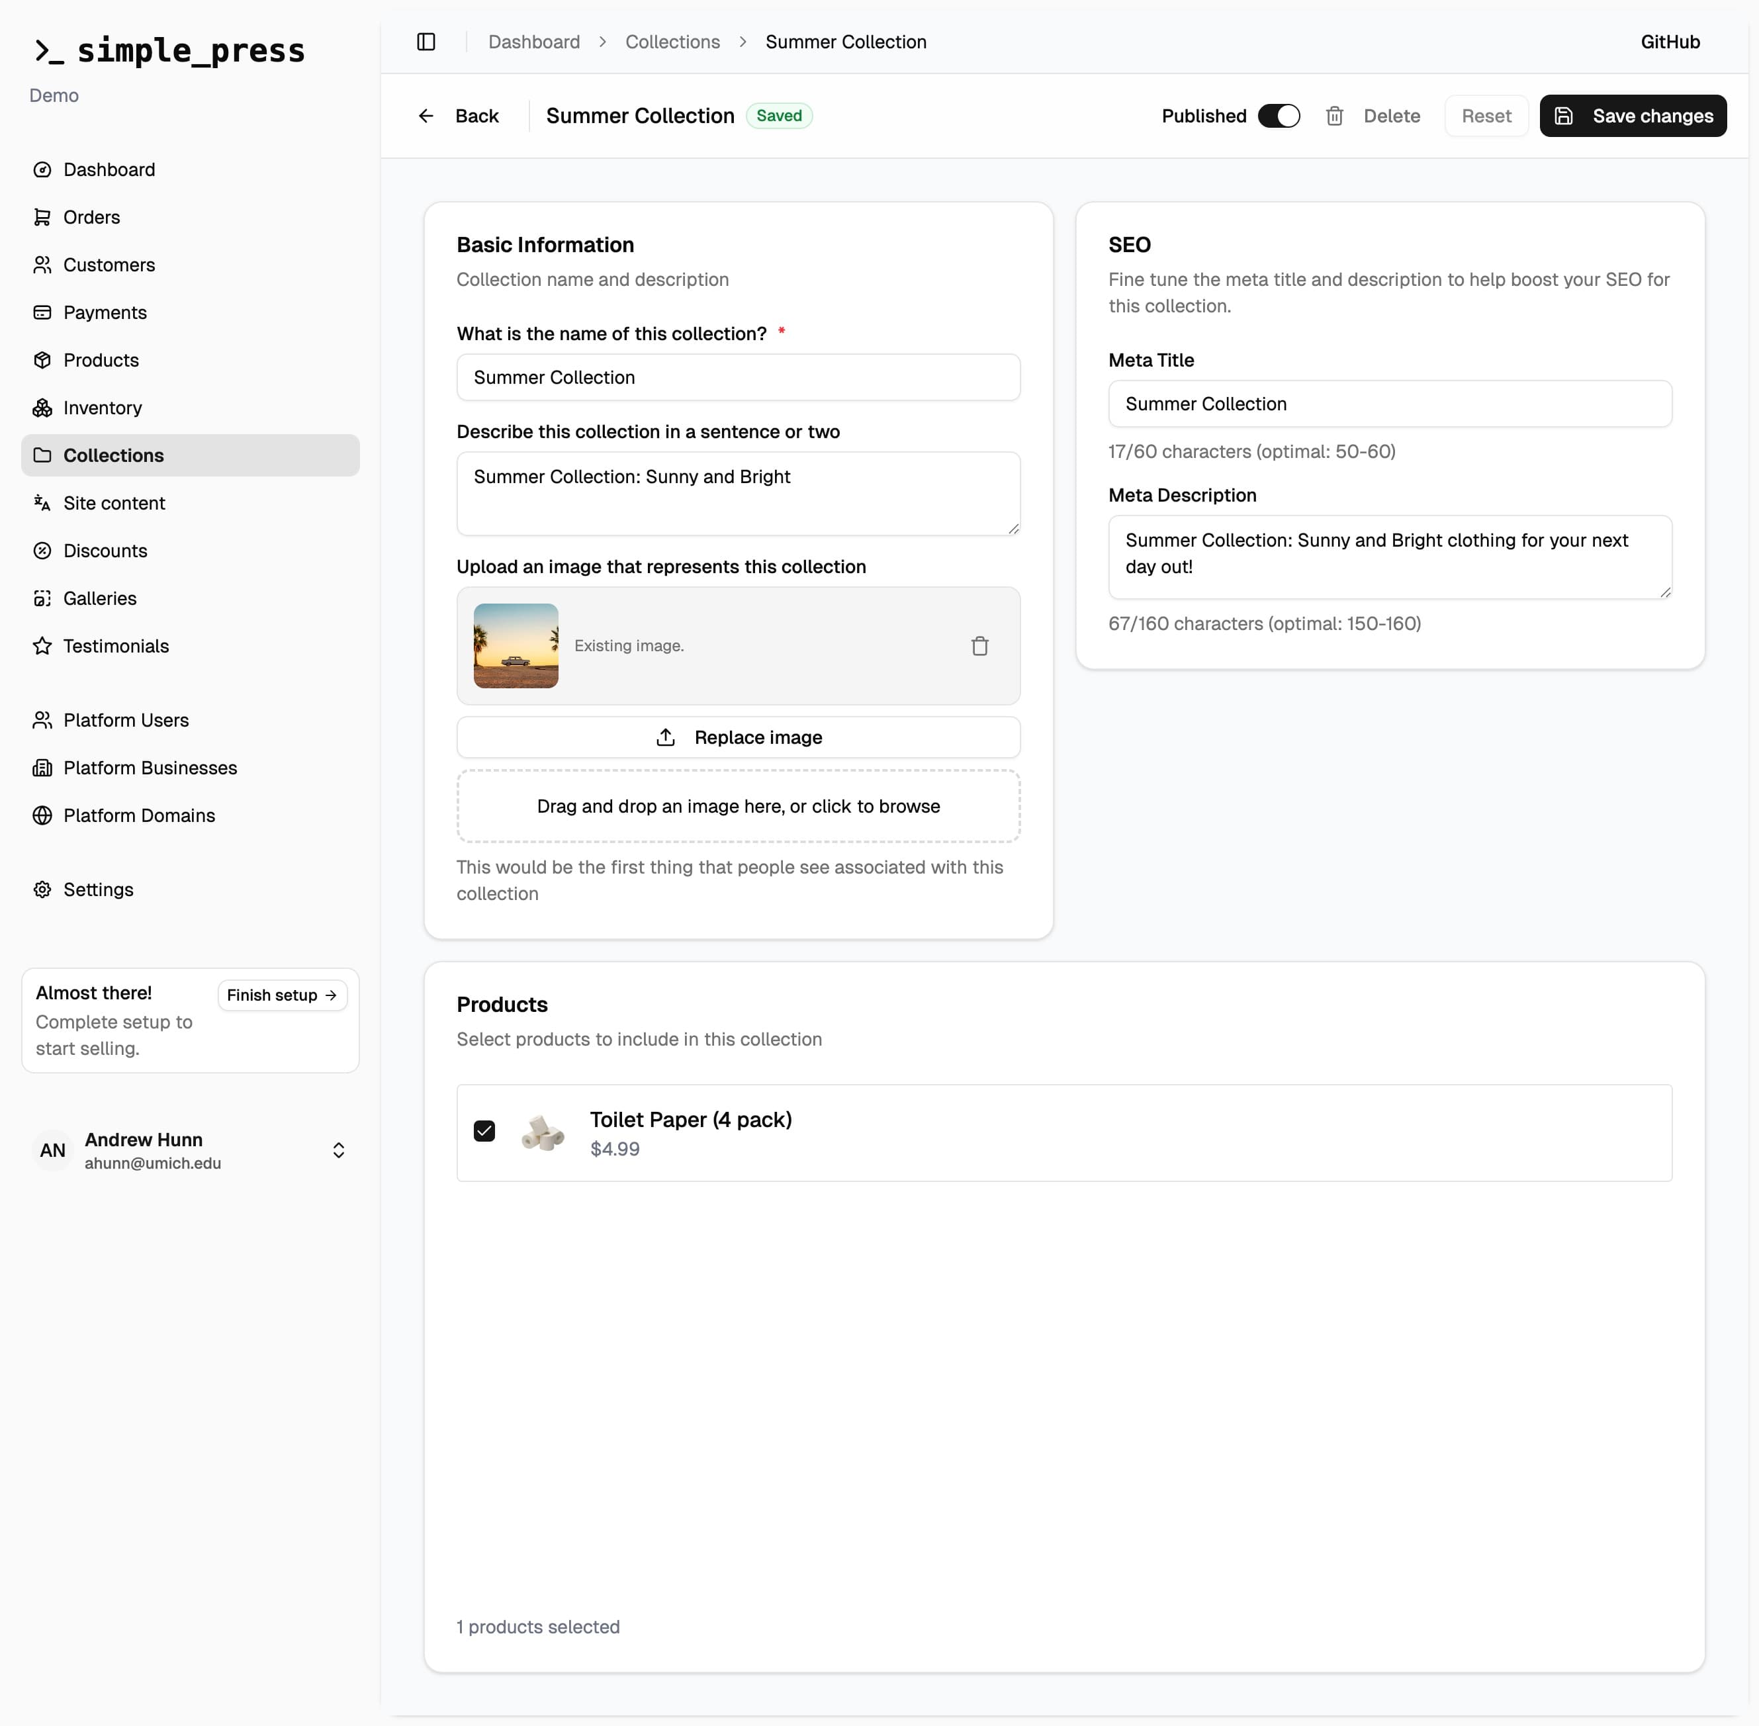Click the back arrow icon

(x=426, y=116)
